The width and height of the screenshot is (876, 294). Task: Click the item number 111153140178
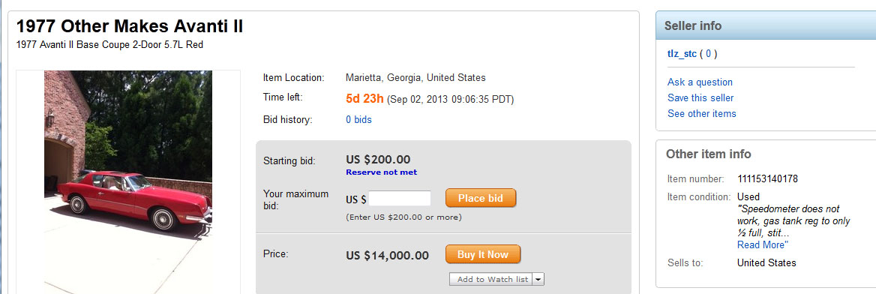tap(767, 178)
